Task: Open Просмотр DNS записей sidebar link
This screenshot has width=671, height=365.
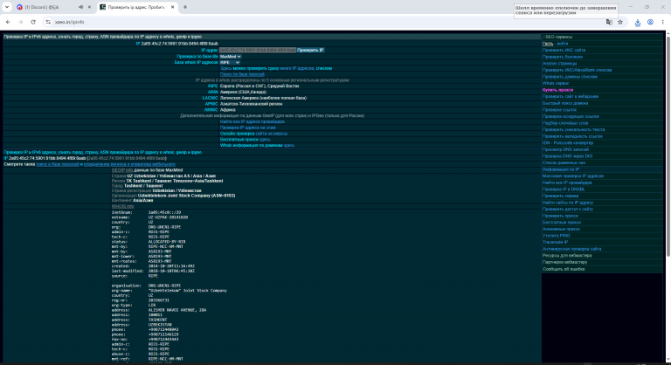Action: click(565, 150)
